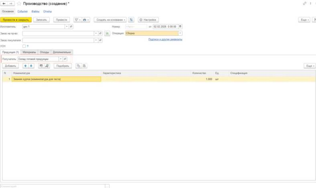The height and width of the screenshot is (188, 316).
Task: Open the report filter funnel menu button
Action: (x=77, y=20)
